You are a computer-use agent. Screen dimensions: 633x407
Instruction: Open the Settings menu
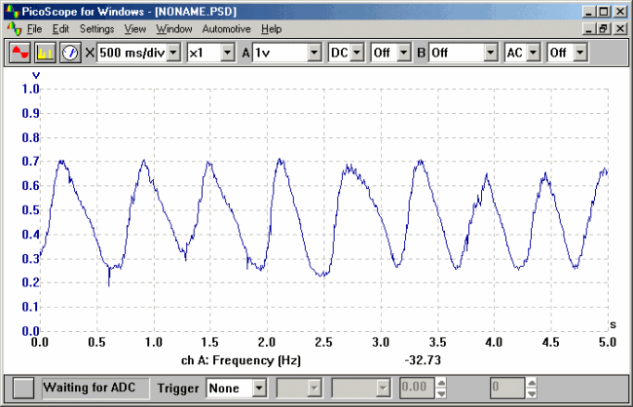pyautogui.click(x=97, y=29)
